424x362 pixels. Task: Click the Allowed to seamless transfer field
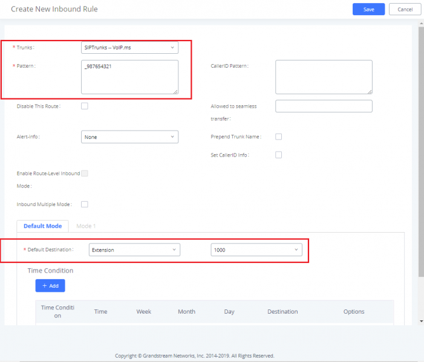tap(324, 106)
